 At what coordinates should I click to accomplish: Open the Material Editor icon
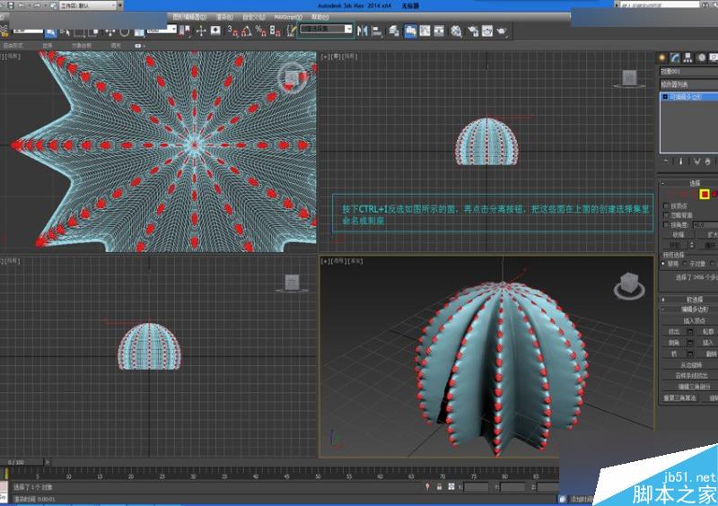click(456, 31)
